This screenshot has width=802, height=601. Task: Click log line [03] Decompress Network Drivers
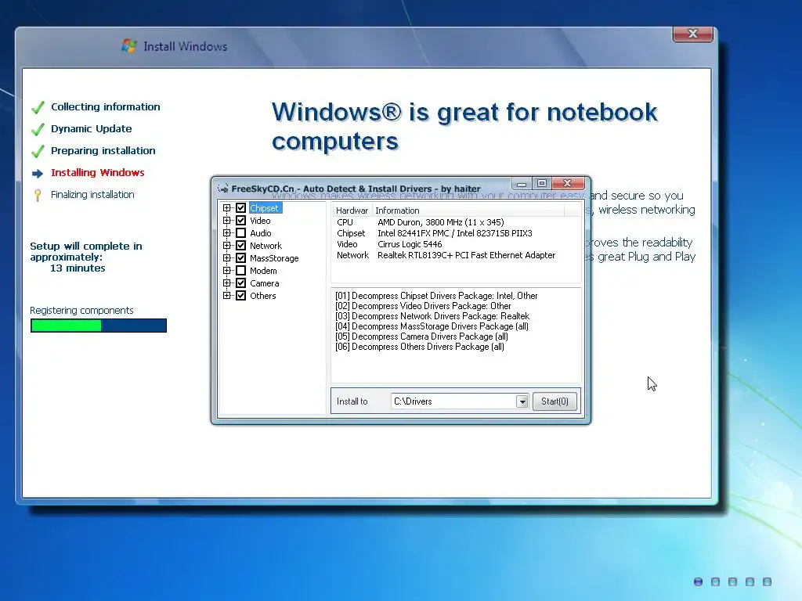432,316
